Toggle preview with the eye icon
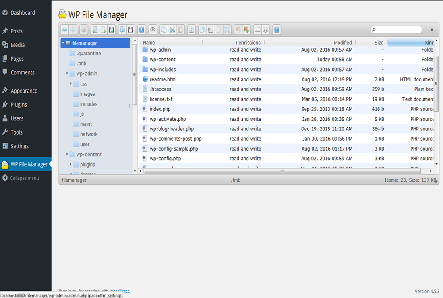 (x=153, y=29)
